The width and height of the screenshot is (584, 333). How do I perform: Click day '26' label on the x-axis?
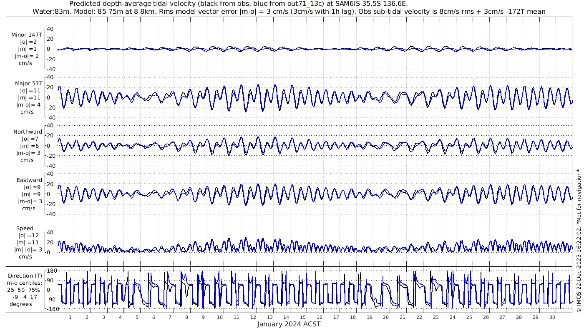tap(486, 317)
